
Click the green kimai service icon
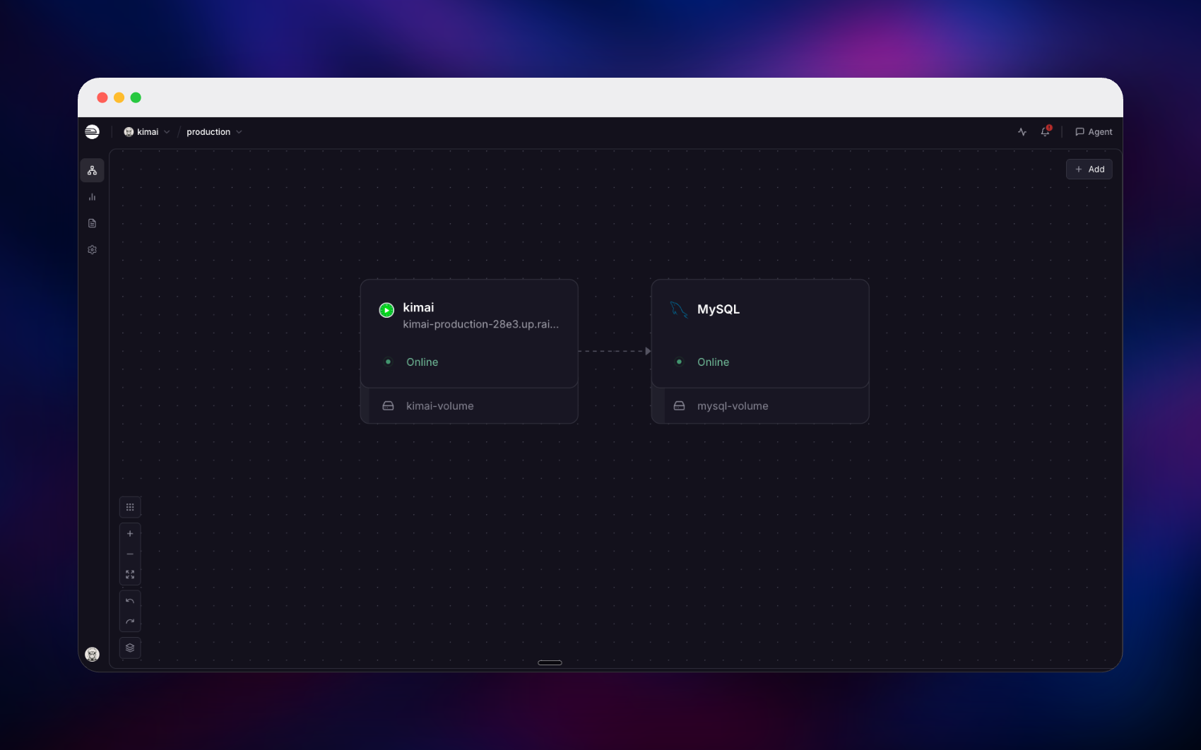(386, 310)
